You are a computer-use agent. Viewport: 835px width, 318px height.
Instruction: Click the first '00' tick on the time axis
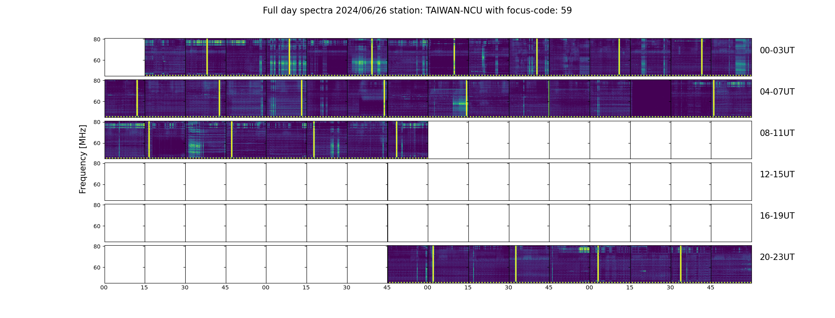click(104, 288)
